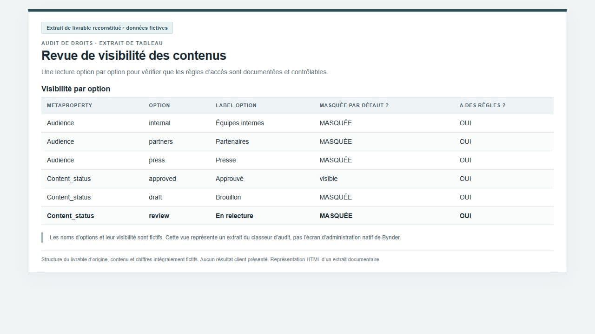Select the 'Partenaires' label cell
This screenshot has height=334, width=595.
[x=232, y=141]
